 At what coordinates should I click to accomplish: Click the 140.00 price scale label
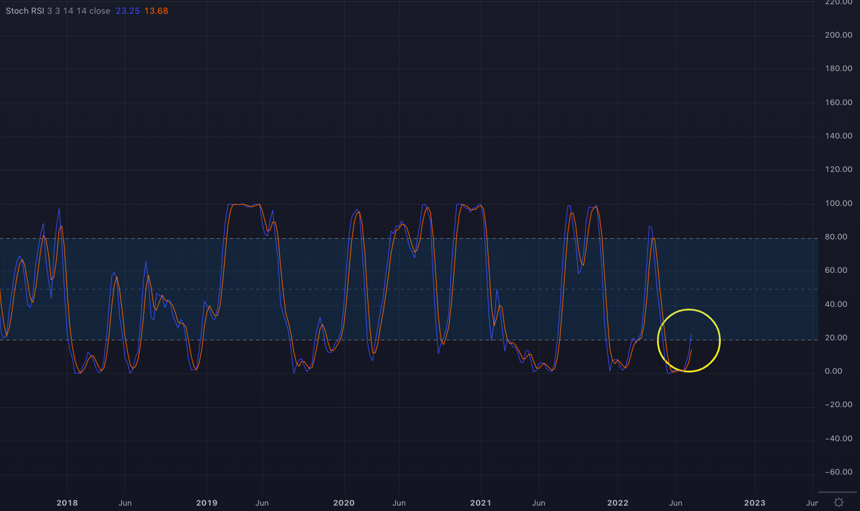point(838,136)
